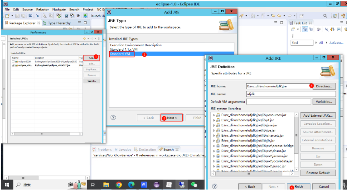Open the File menu

[7, 9]
